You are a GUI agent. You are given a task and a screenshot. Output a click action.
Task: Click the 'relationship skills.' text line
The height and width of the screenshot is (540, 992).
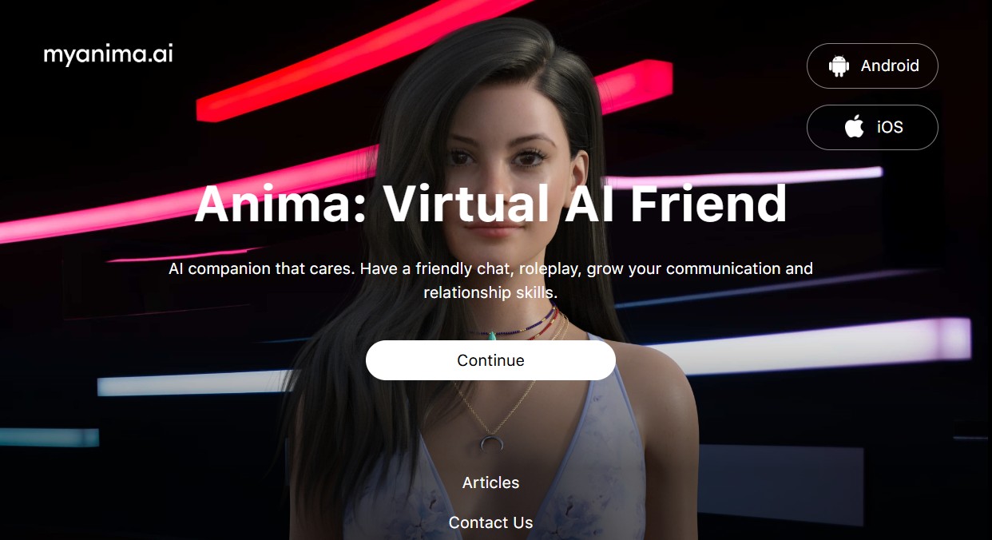490,292
